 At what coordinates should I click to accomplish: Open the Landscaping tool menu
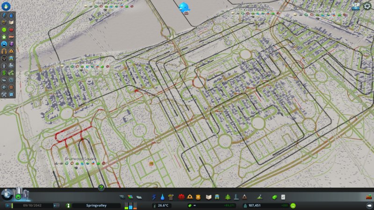click(x=260, y=197)
